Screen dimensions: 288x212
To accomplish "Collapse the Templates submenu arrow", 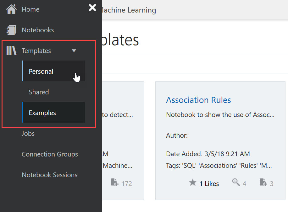I will coord(74,50).
